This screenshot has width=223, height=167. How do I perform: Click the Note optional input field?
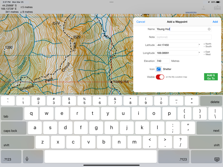pos(183,37)
